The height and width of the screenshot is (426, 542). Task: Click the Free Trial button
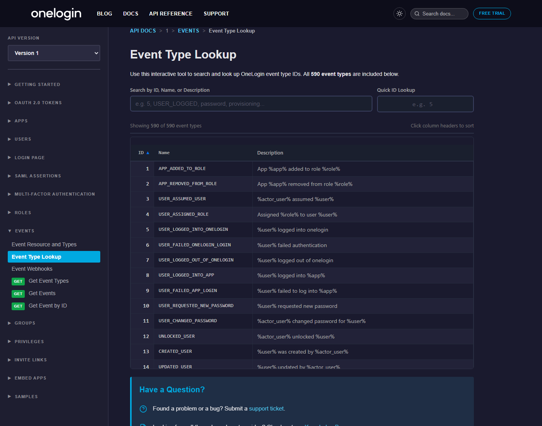[x=492, y=14]
